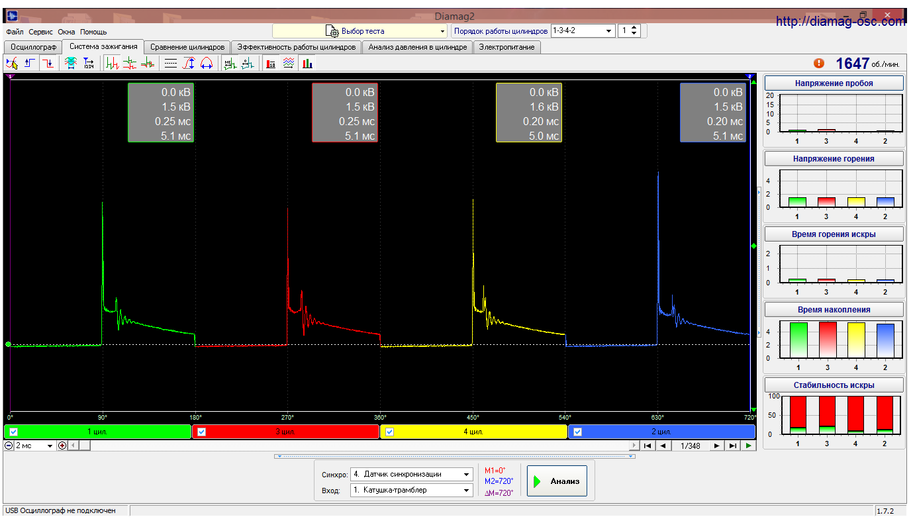Click Напряжение горения panel header
Viewport: 915px width, 519px height.
(x=834, y=159)
